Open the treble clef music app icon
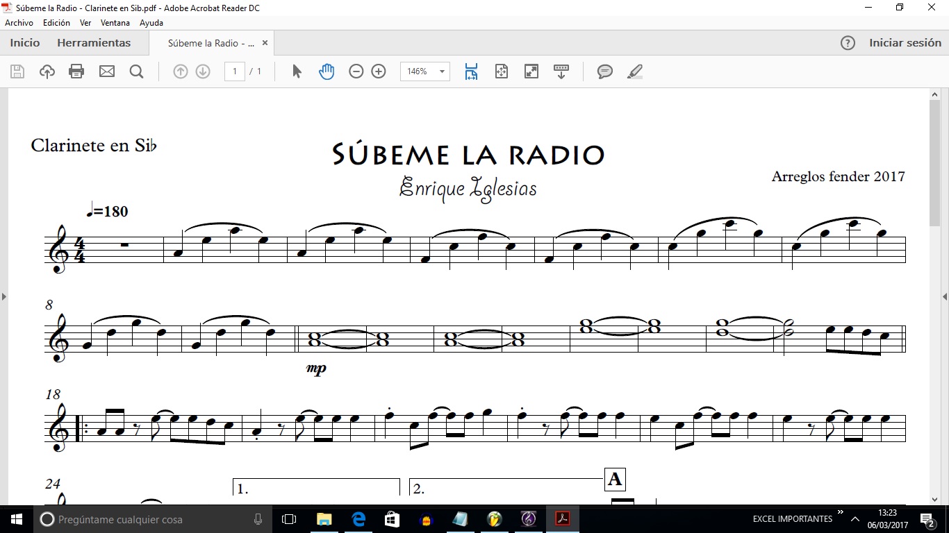This screenshot has width=949, height=533. tap(529, 519)
